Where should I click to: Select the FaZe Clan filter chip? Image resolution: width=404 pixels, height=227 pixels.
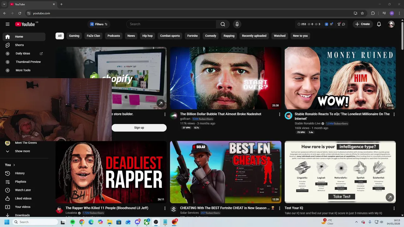coord(93,36)
